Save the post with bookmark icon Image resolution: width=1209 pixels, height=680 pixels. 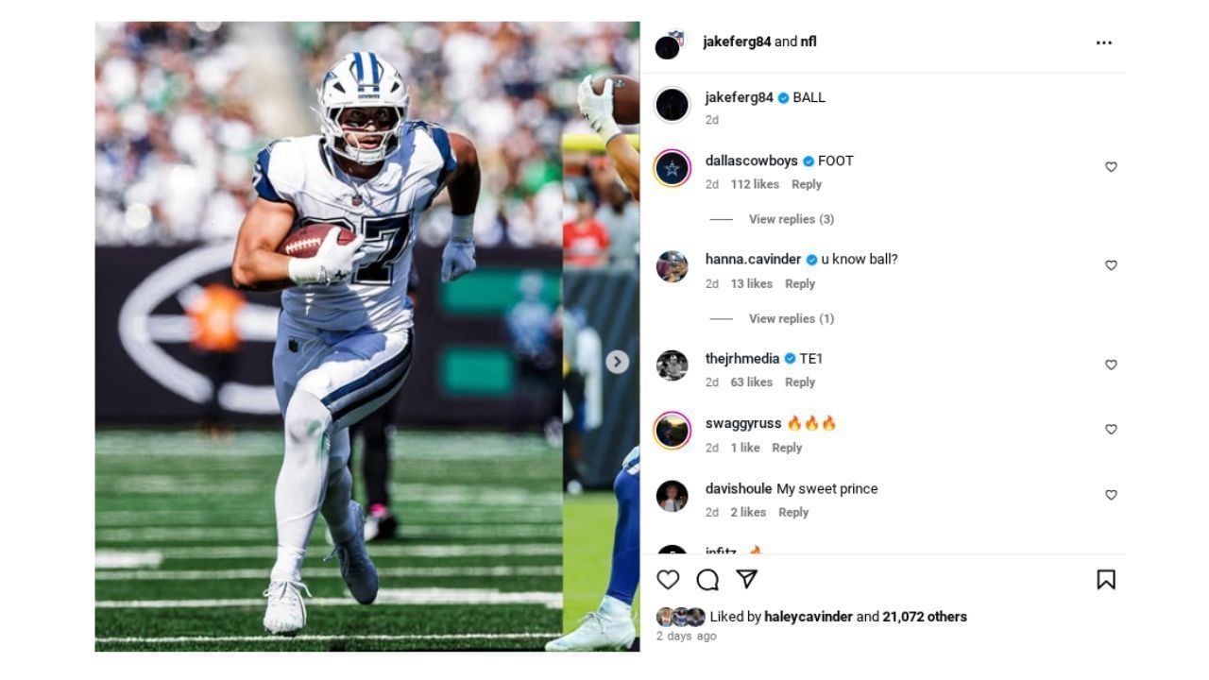(x=1106, y=579)
